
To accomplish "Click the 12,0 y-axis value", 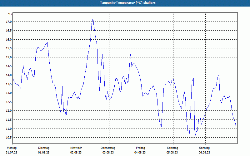I will (9, 111).
